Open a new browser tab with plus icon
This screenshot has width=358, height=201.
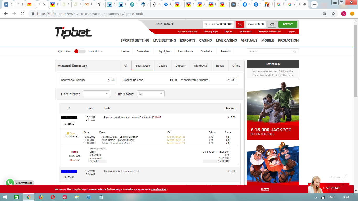click(314, 4)
